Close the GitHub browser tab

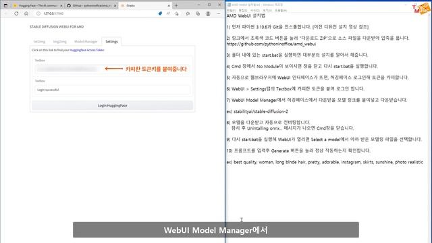point(115,5)
